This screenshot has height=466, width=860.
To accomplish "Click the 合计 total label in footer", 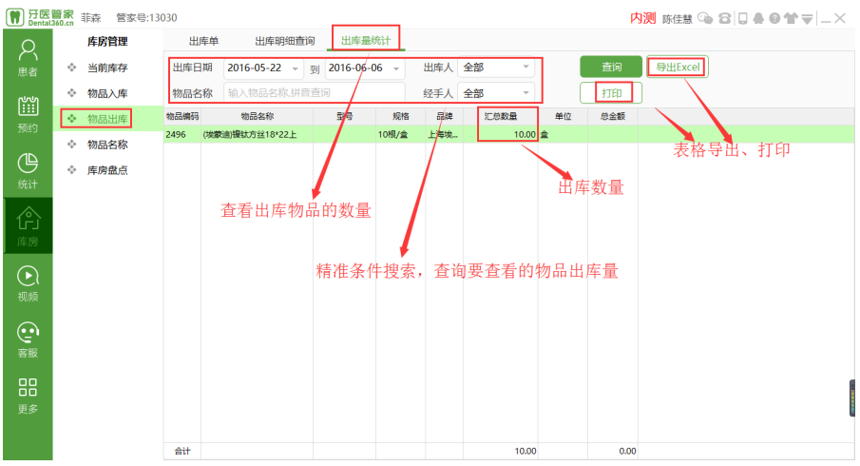I will tap(182, 451).
